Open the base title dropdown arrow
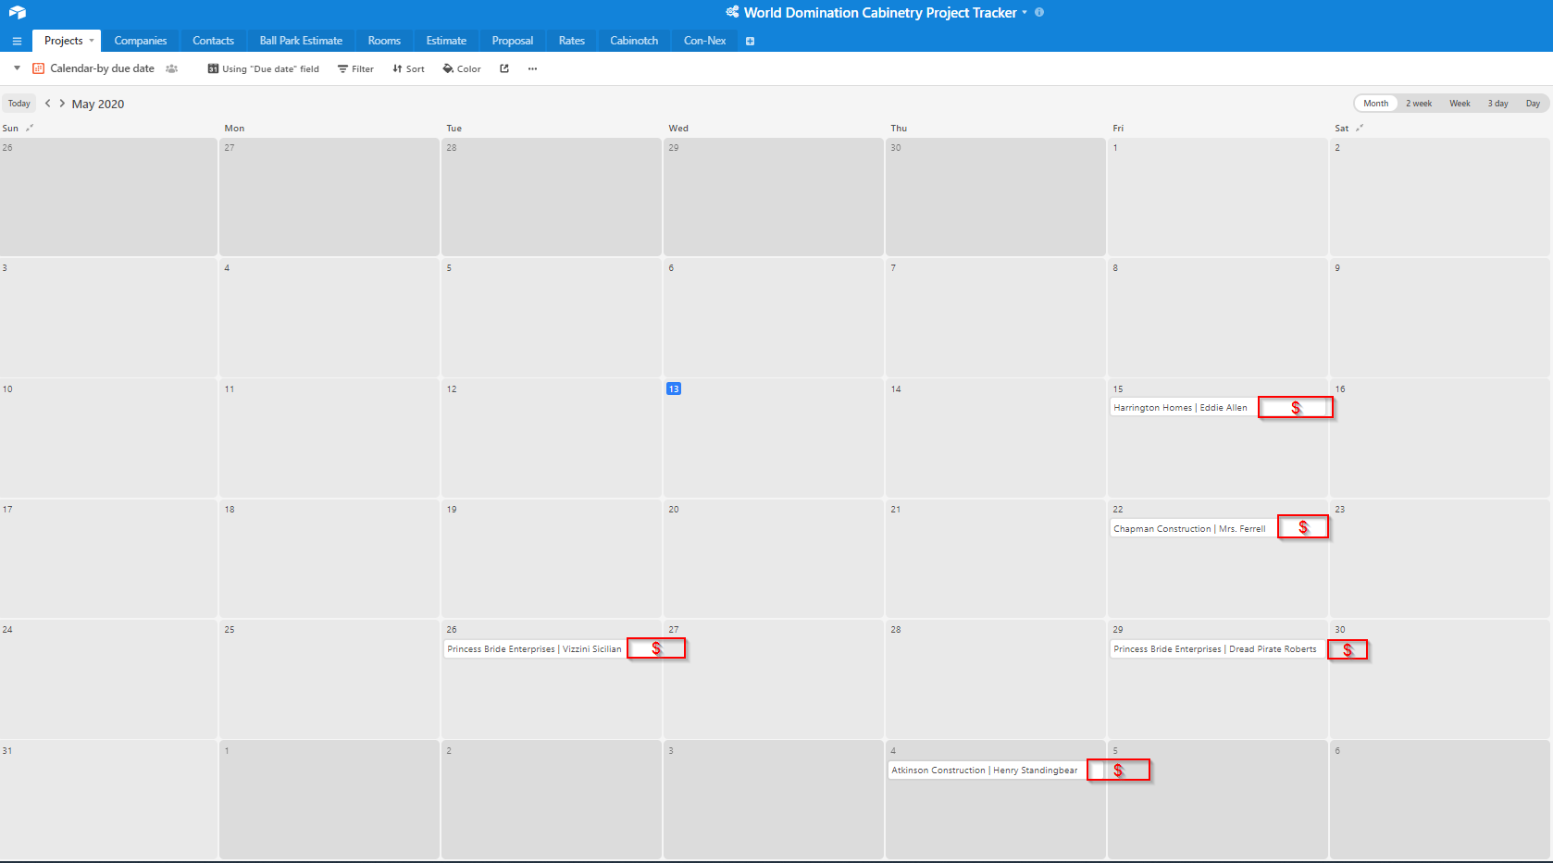This screenshot has height=863, width=1553. pyautogui.click(x=1025, y=12)
